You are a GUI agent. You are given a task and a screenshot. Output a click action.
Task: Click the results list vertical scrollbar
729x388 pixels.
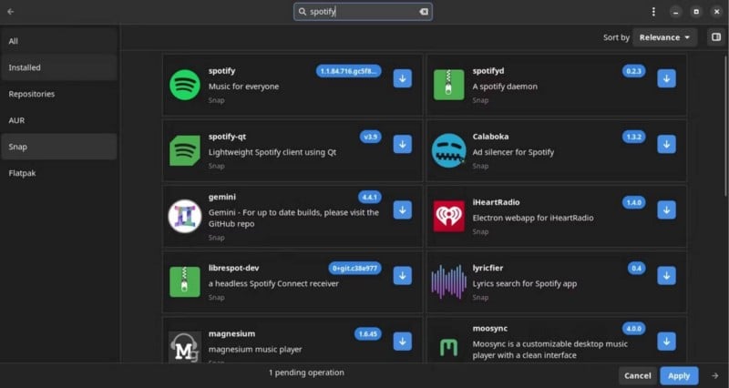click(725, 126)
